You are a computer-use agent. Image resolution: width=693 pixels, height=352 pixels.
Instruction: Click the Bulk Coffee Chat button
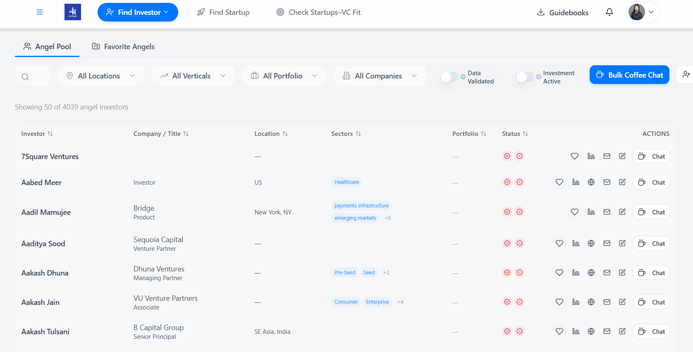coord(629,75)
